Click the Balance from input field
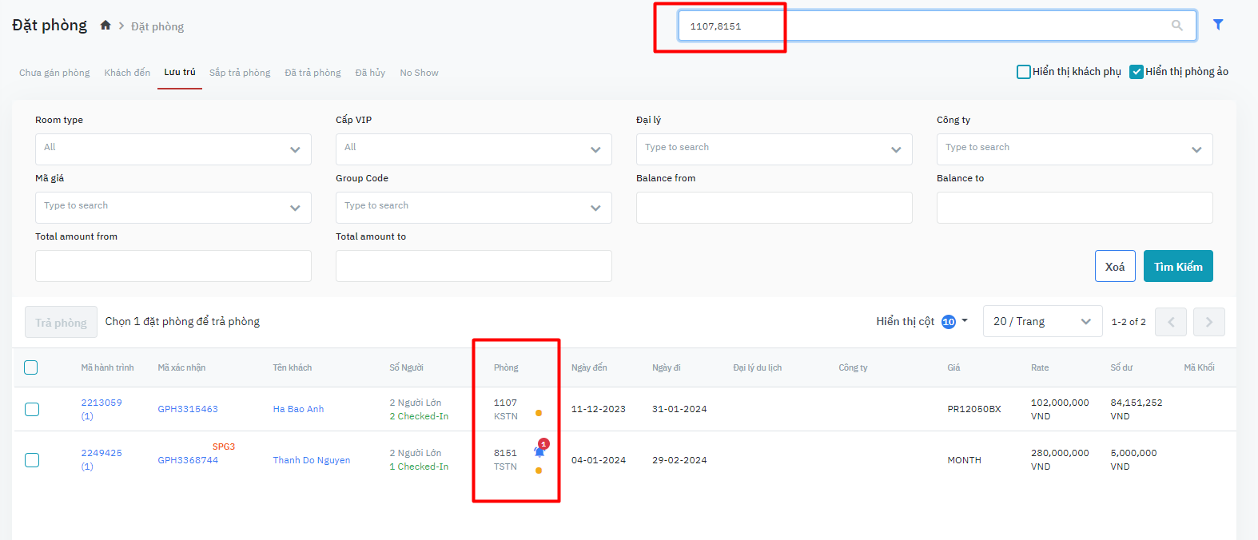This screenshot has height=540, width=1258. point(774,208)
